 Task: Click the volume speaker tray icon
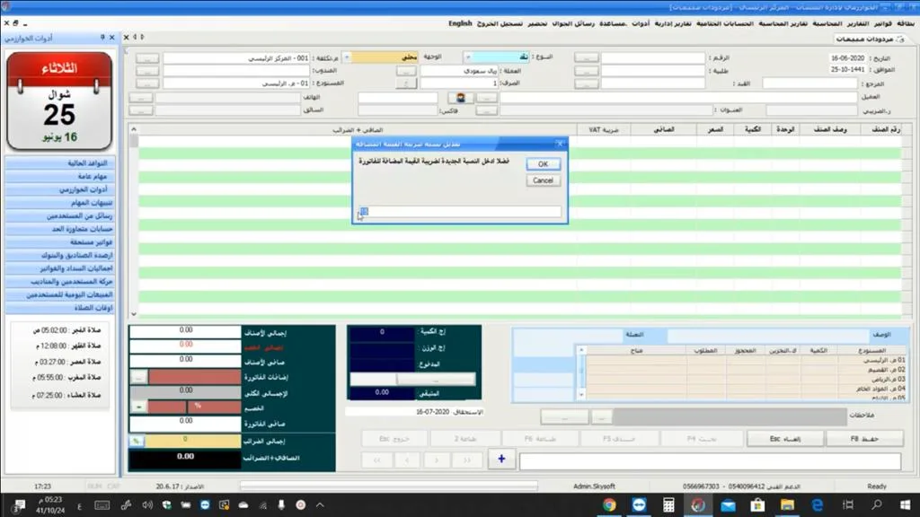(146, 504)
